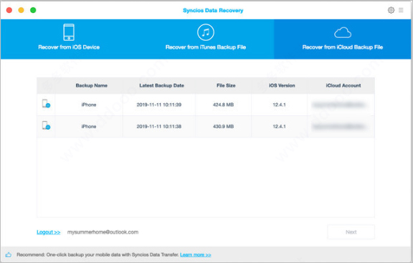This screenshot has height=263, width=413.
Task: Open the Learn more link
Action: click(196, 255)
